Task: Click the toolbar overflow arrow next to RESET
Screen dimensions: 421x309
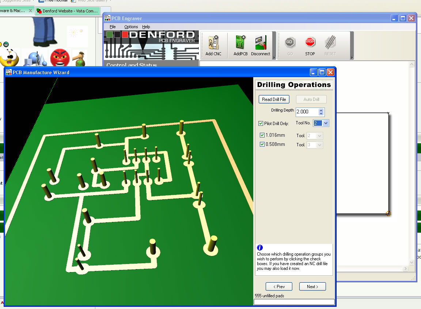Action: tap(352, 57)
